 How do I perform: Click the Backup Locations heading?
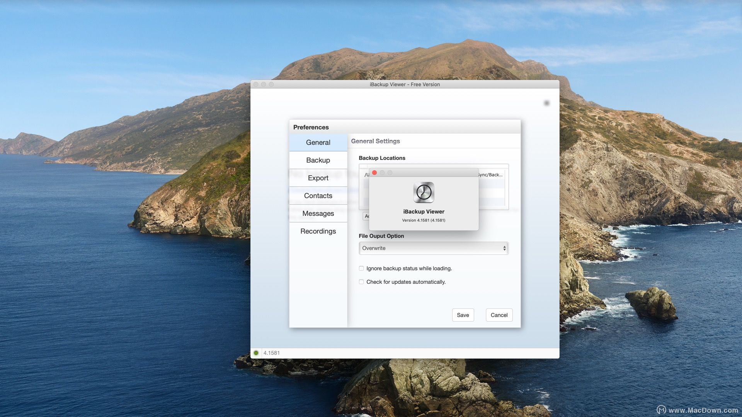pyautogui.click(x=382, y=158)
